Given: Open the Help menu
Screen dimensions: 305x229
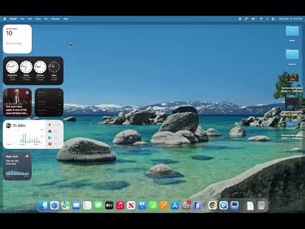Looking at the screenshot, I should (x=66, y=19).
